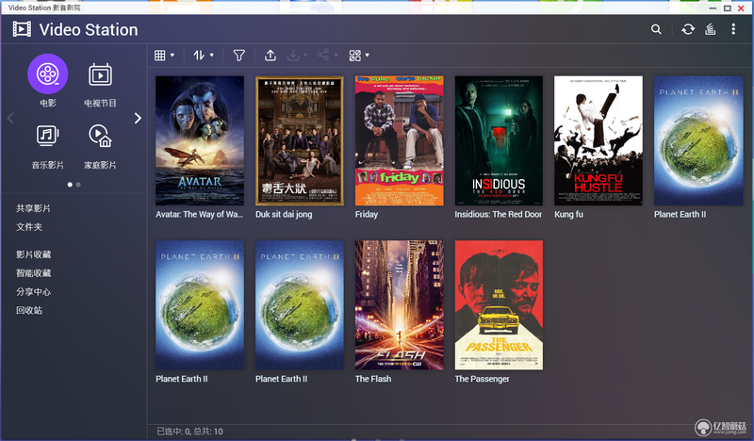Expand the sort order dropdown arrow
The width and height of the screenshot is (754, 441).
point(211,56)
